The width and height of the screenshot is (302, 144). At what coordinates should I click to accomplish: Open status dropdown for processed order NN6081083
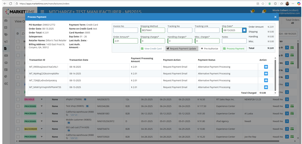tap(42, 114)
